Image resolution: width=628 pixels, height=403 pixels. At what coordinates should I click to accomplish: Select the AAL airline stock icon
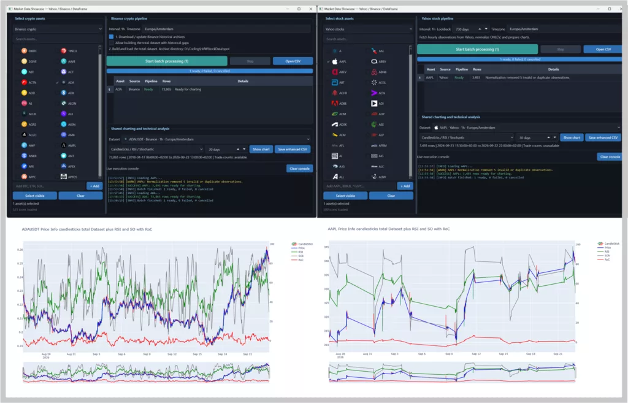373,51
